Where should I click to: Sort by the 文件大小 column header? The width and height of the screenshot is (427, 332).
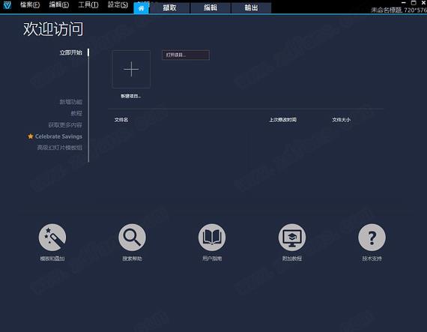341,120
